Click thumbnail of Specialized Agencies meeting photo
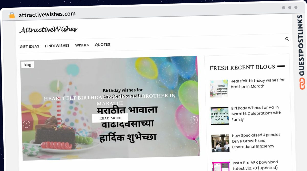Image resolution: width=307 pixels, height=171 pixels. click(x=221, y=143)
